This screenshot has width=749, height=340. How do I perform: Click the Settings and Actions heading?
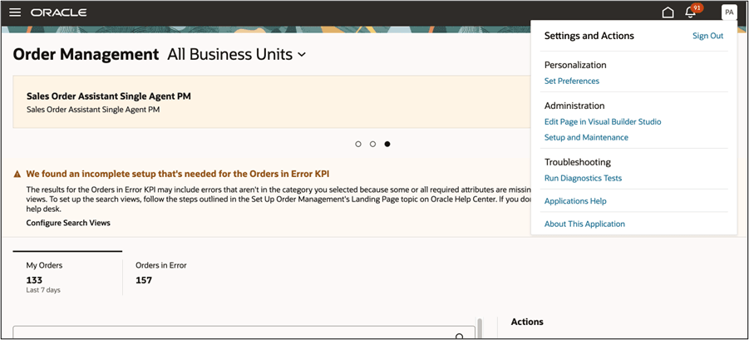tap(589, 36)
